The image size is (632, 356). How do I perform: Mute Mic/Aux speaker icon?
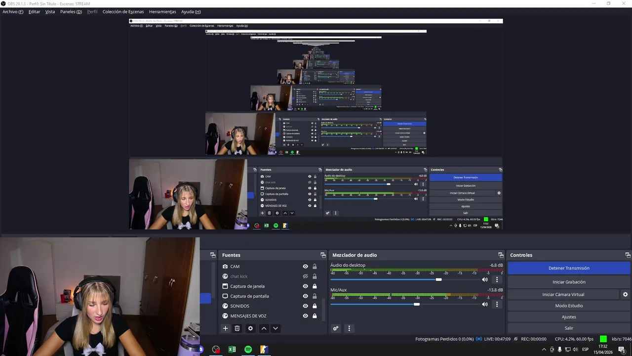(x=485, y=304)
